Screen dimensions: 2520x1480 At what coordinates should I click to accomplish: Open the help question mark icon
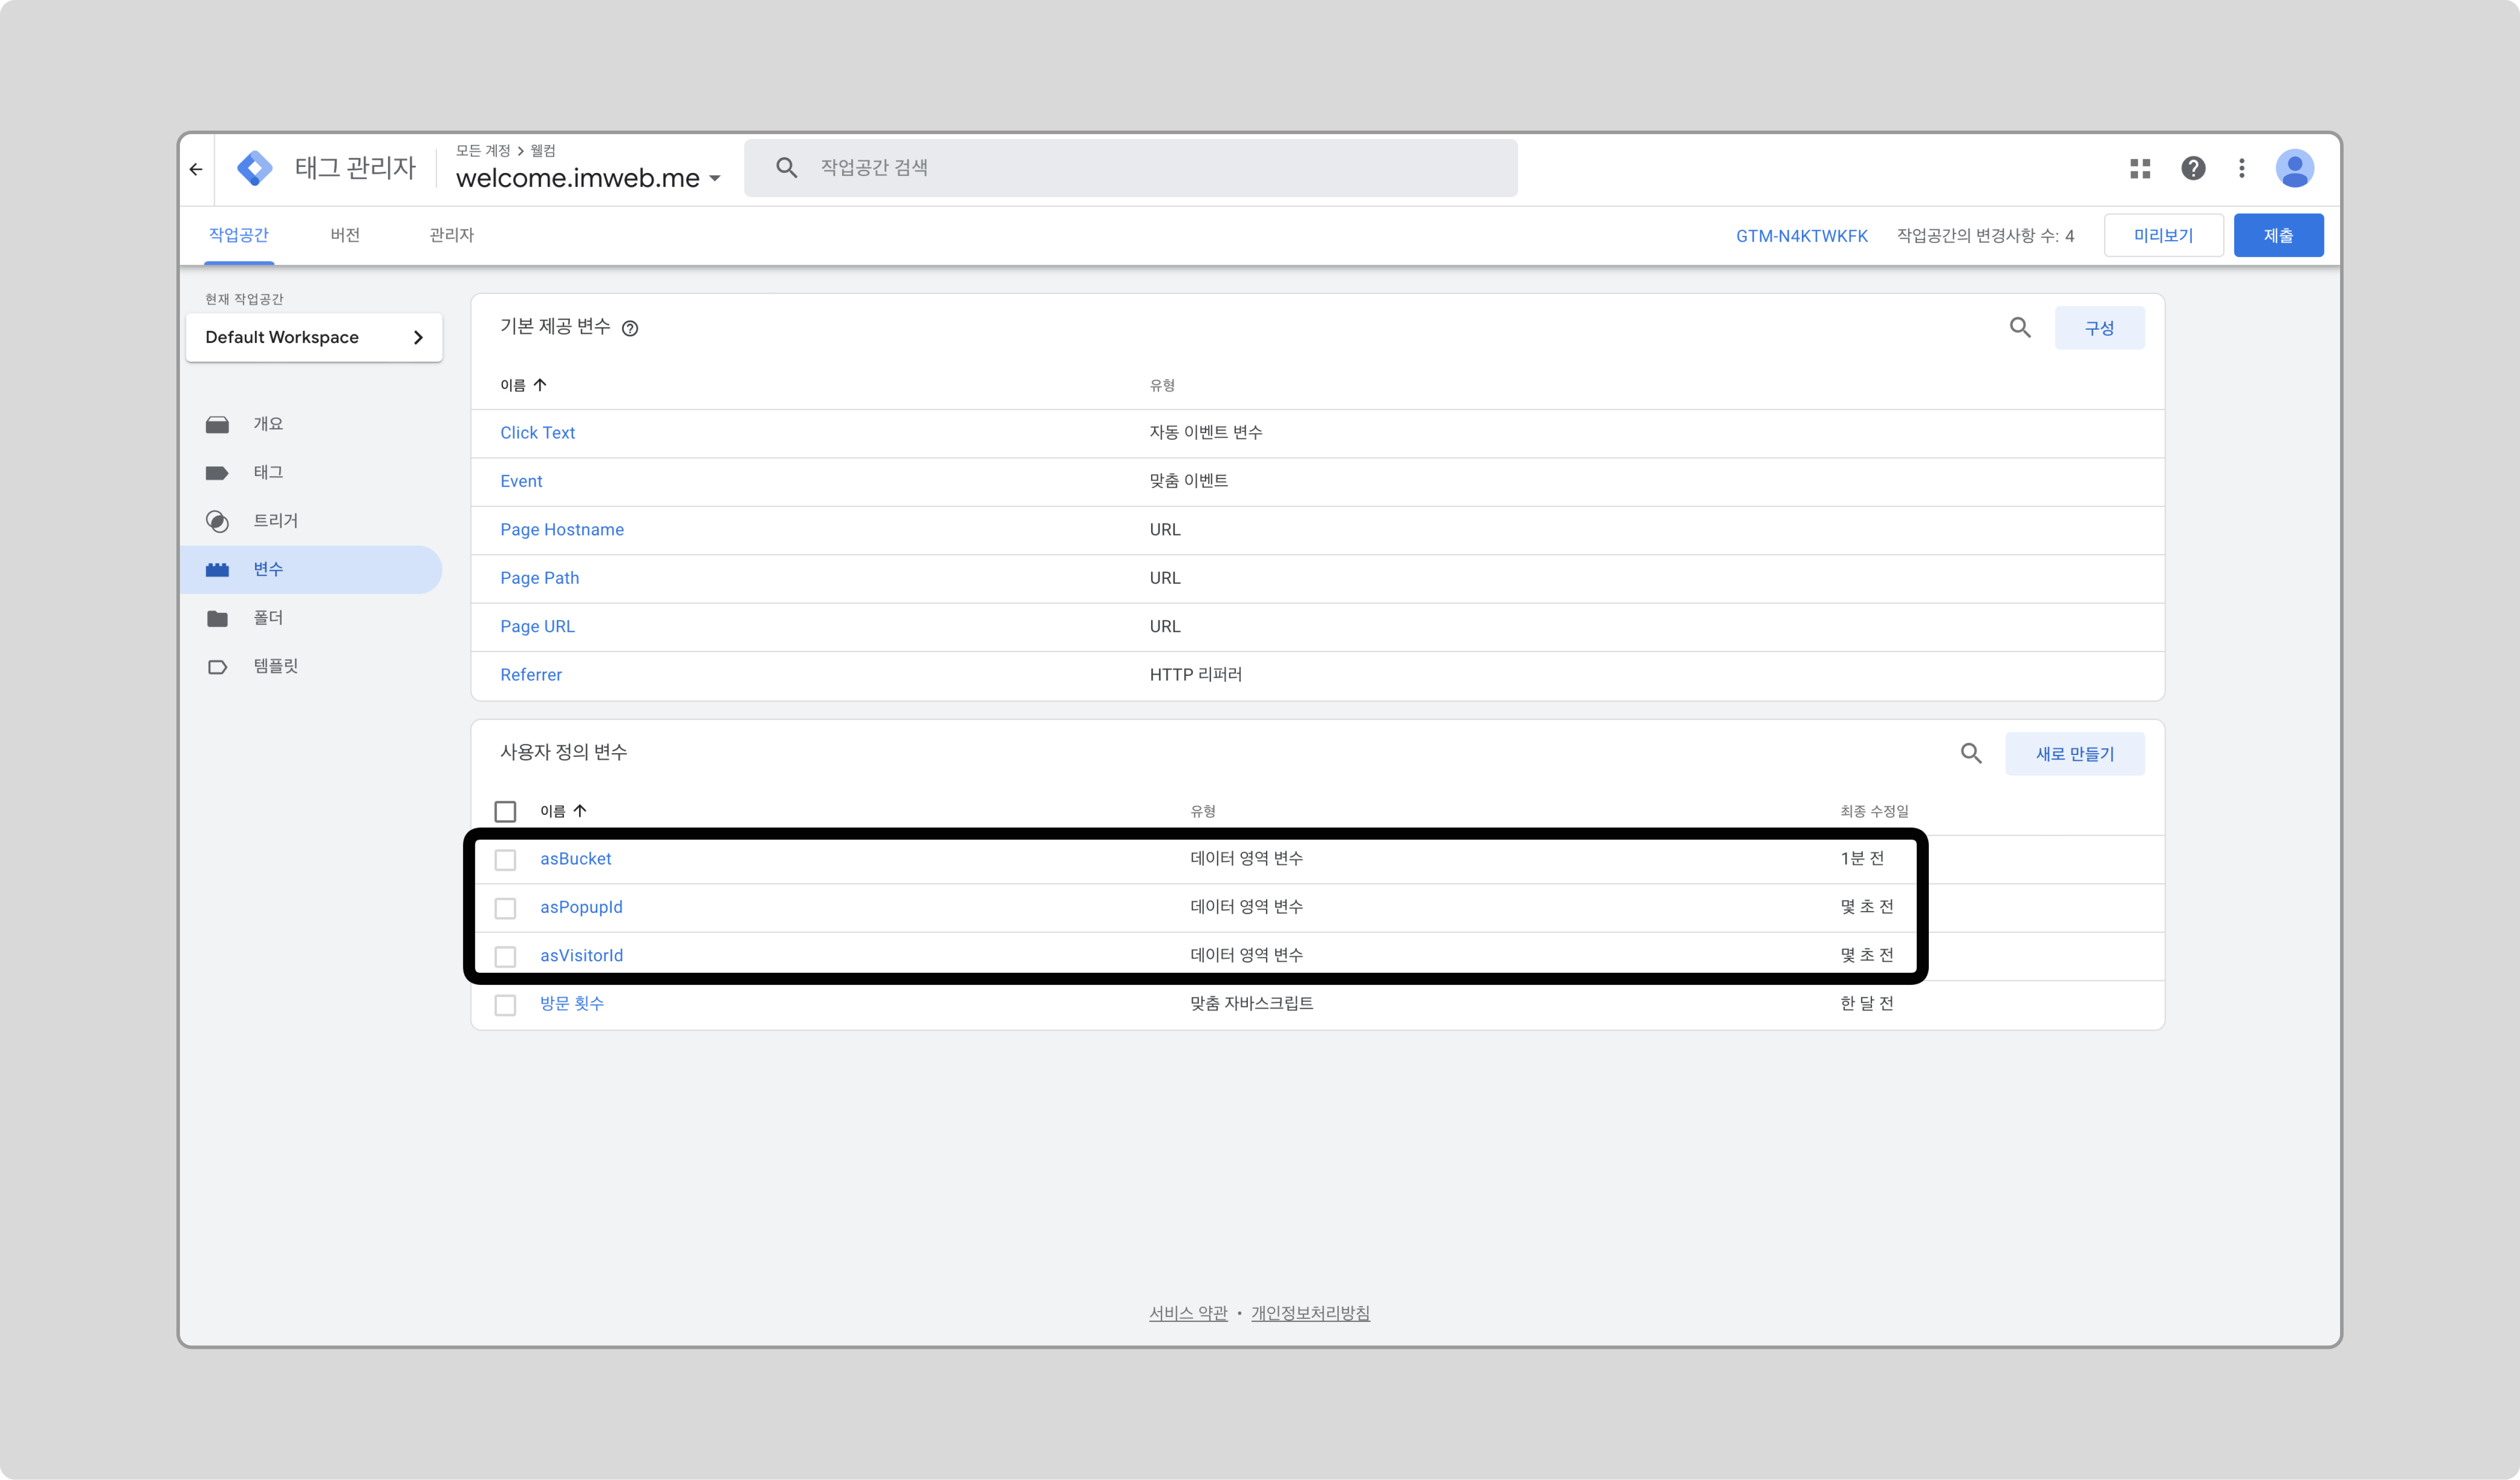coord(2193,168)
